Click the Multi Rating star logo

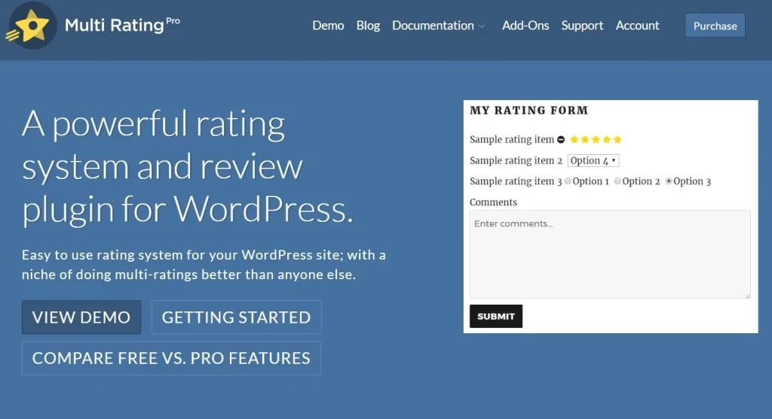(30, 26)
